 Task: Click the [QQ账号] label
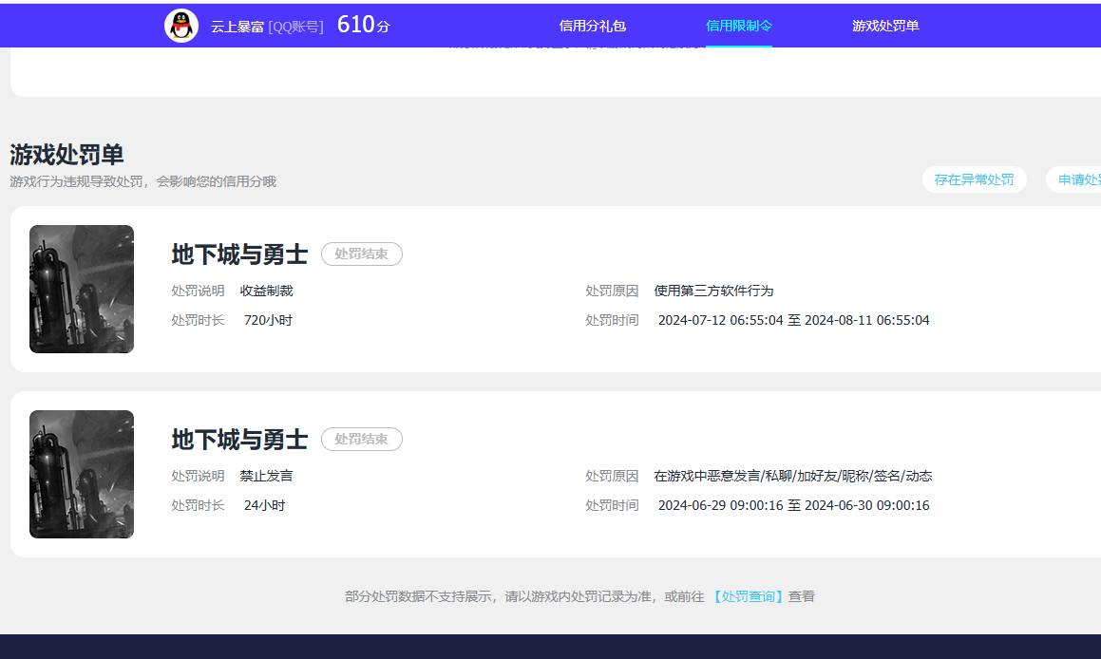295,27
